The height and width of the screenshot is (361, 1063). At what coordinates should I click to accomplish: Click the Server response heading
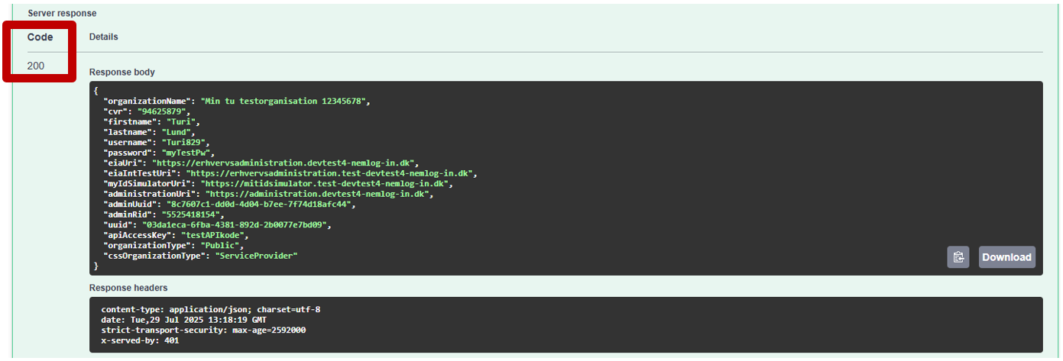(62, 14)
